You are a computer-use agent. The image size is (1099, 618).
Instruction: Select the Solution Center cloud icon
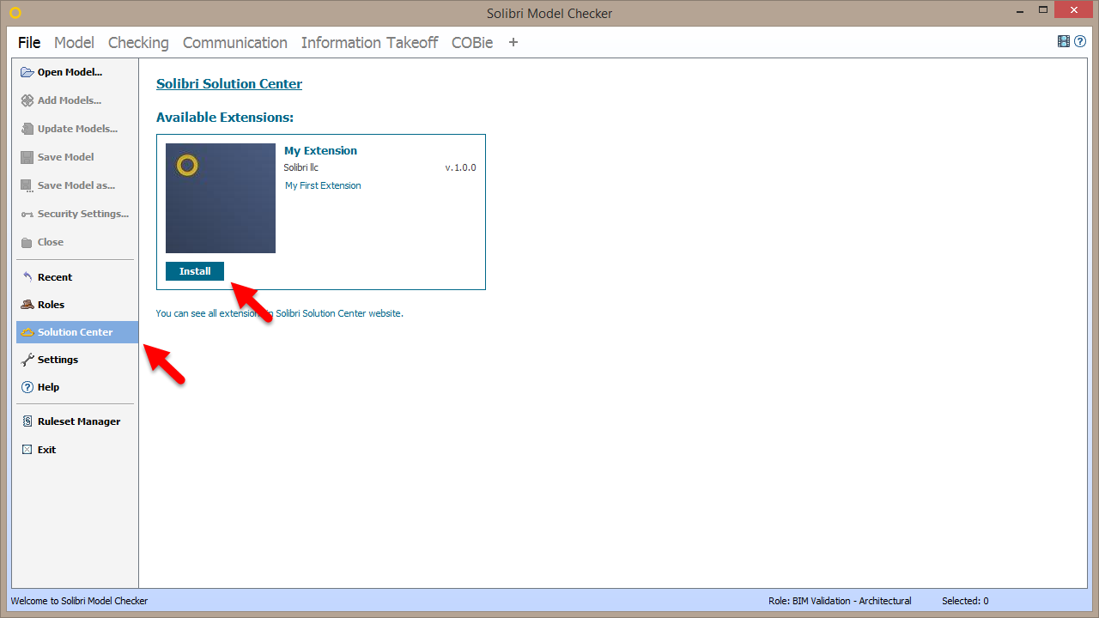pos(26,332)
